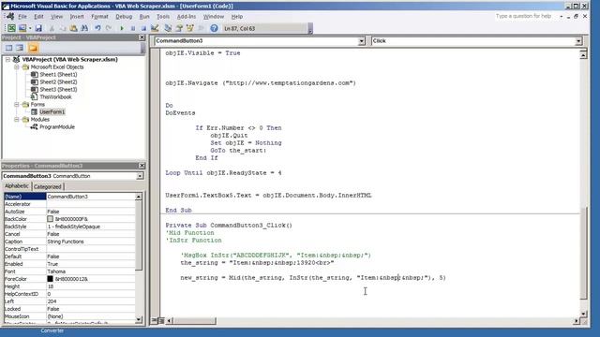Switch to the Categorized properties tab
Image resolution: width=600 pixels, height=337 pixels.
pyautogui.click(x=48, y=186)
